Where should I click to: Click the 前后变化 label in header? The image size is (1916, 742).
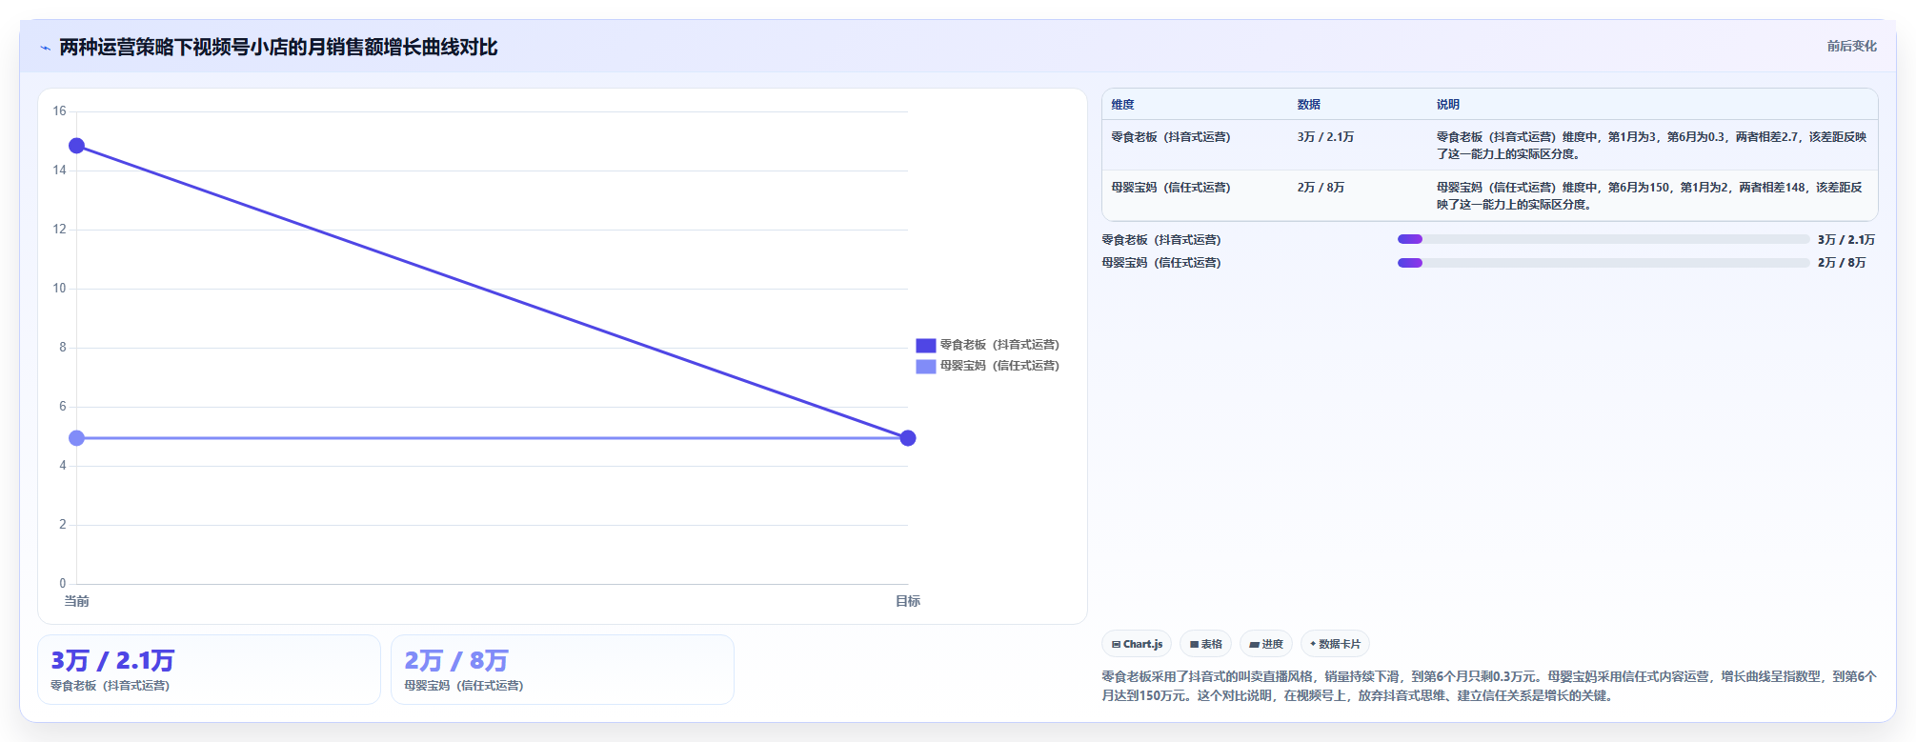pos(1851,46)
